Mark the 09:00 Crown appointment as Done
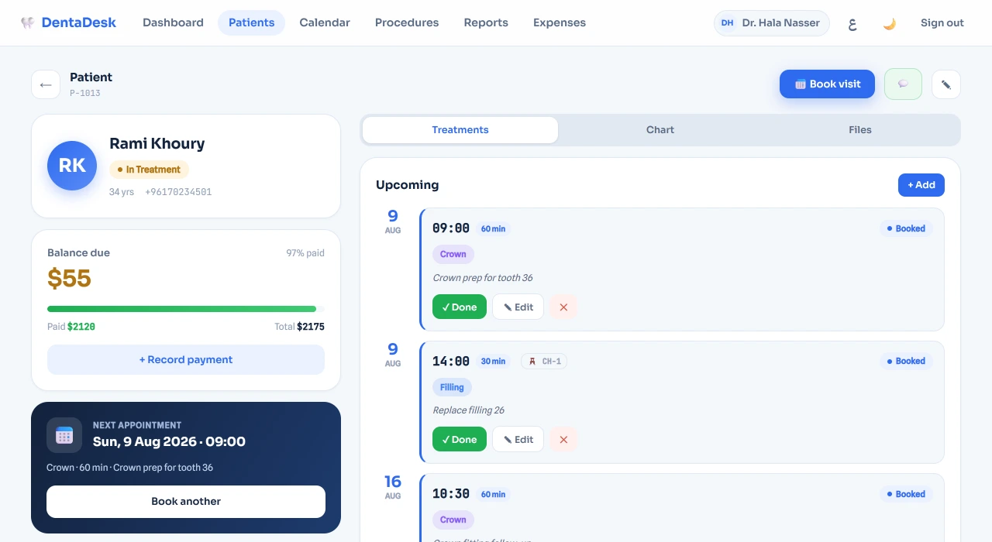The height and width of the screenshot is (542, 992). point(460,307)
